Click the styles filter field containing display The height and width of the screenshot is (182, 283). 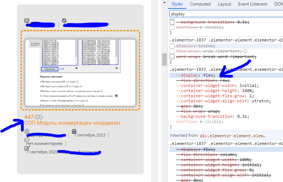click(226, 14)
